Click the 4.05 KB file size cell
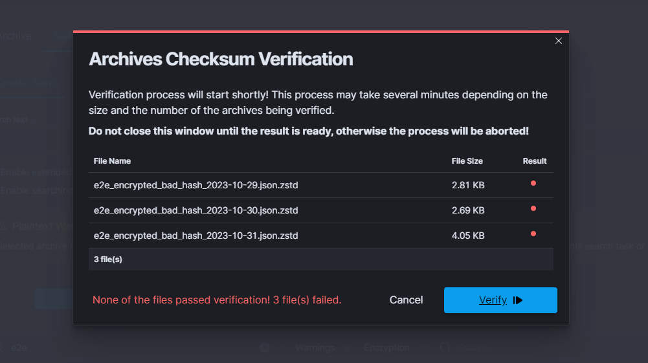Image resolution: width=648 pixels, height=363 pixels. pos(467,236)
